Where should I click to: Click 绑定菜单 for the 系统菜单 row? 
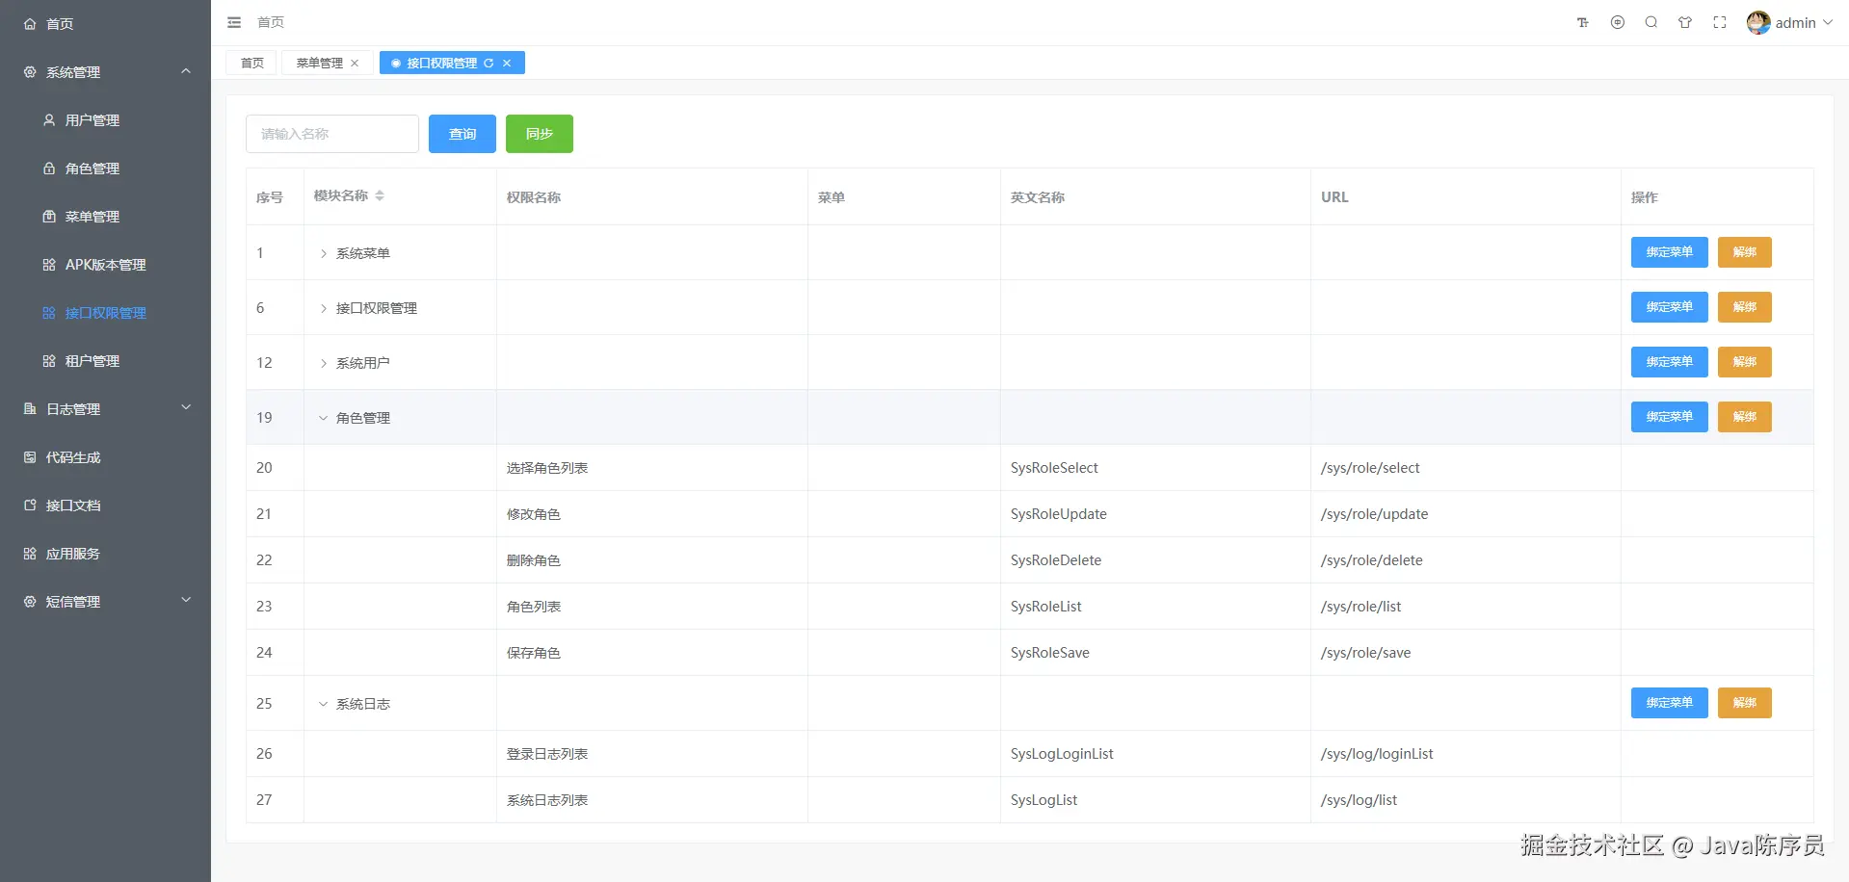1670,252
